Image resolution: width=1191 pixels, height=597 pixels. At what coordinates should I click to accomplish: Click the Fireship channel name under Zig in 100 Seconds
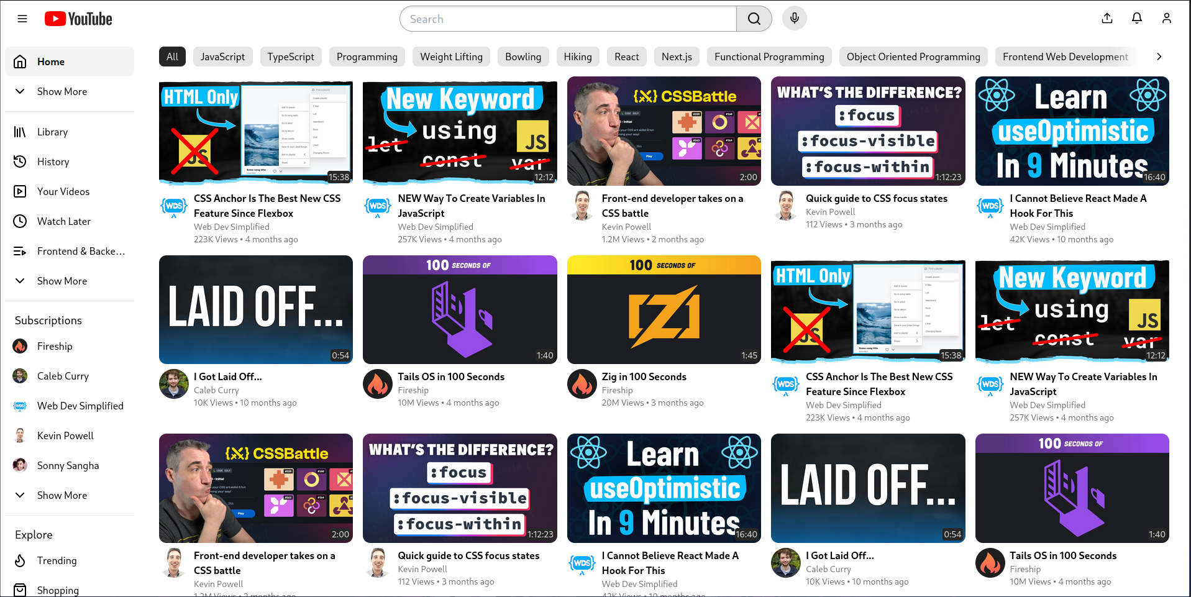click(x=618, y=390)
